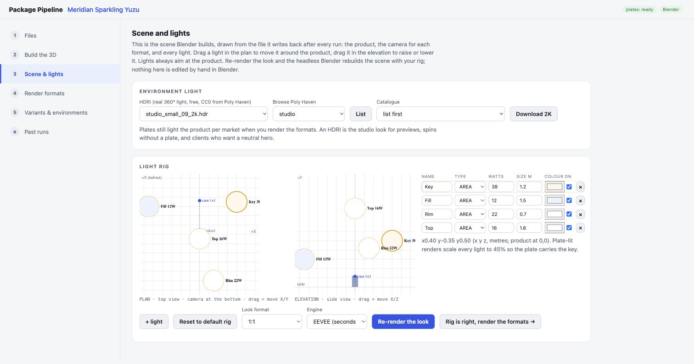
Task: Open the HDRI file dropdown
Action: (204, 114)
